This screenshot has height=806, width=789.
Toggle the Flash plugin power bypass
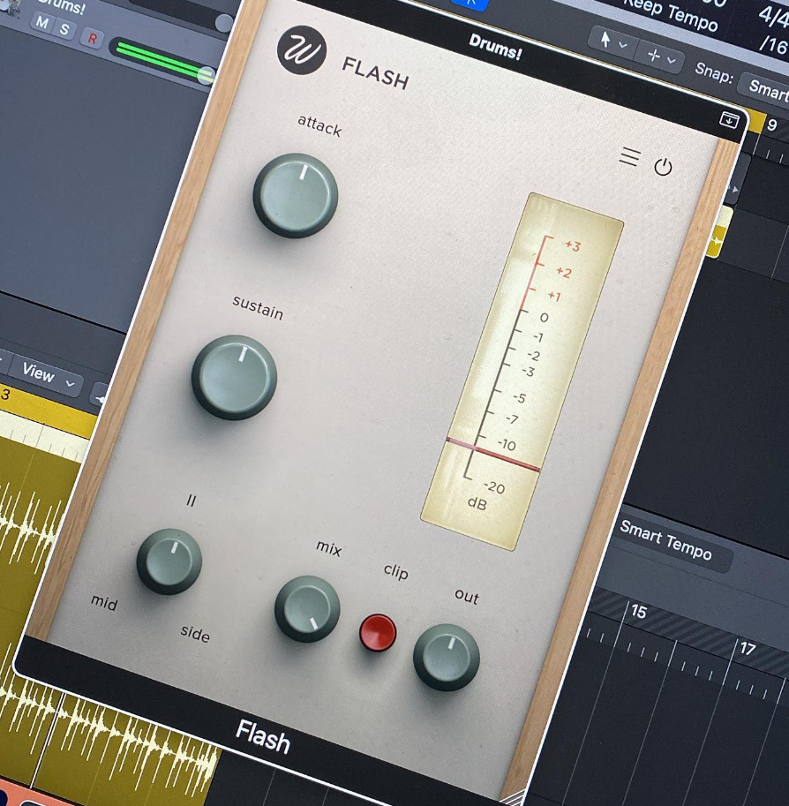[x=663, y=167]
